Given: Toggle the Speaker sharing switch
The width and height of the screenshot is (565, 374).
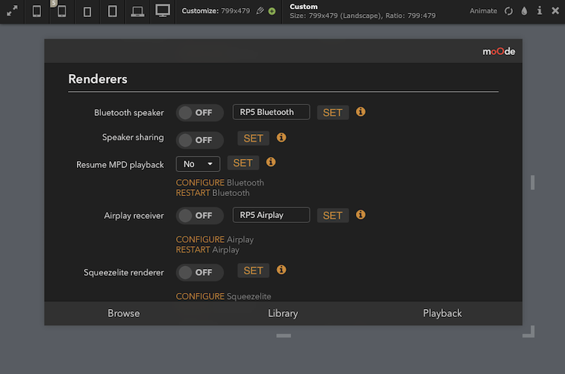Looking at the screenshot, I should click(x=200, y=140).
